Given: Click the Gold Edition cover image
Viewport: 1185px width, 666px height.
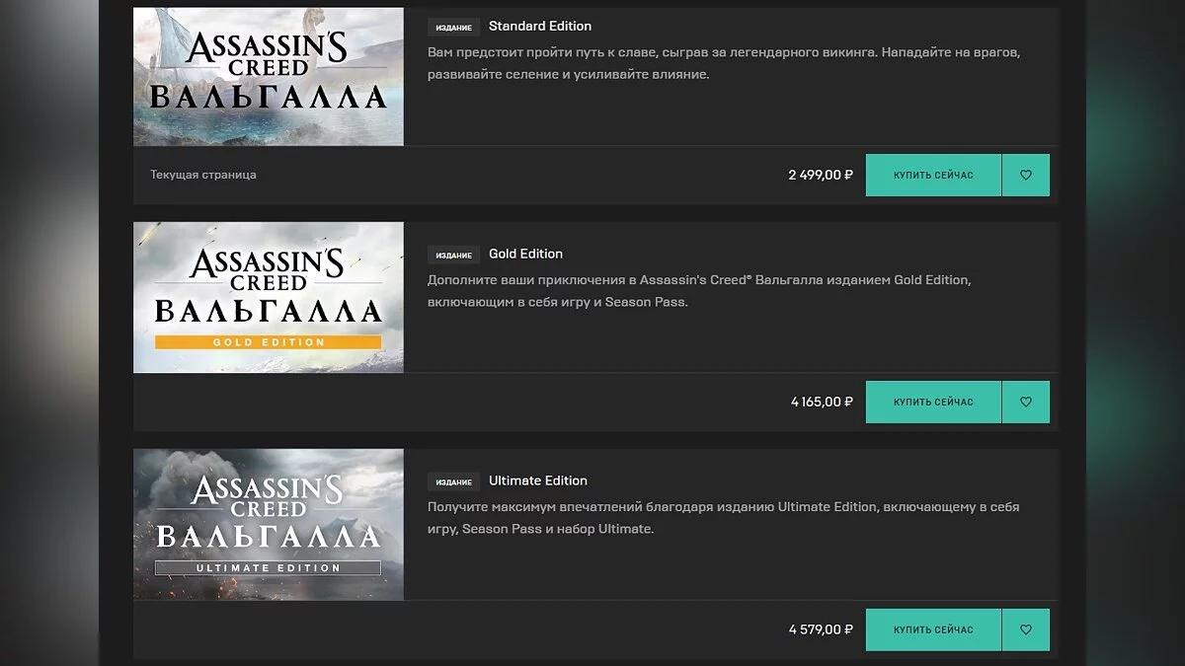Looking at the screenshot, I should 269,297.
